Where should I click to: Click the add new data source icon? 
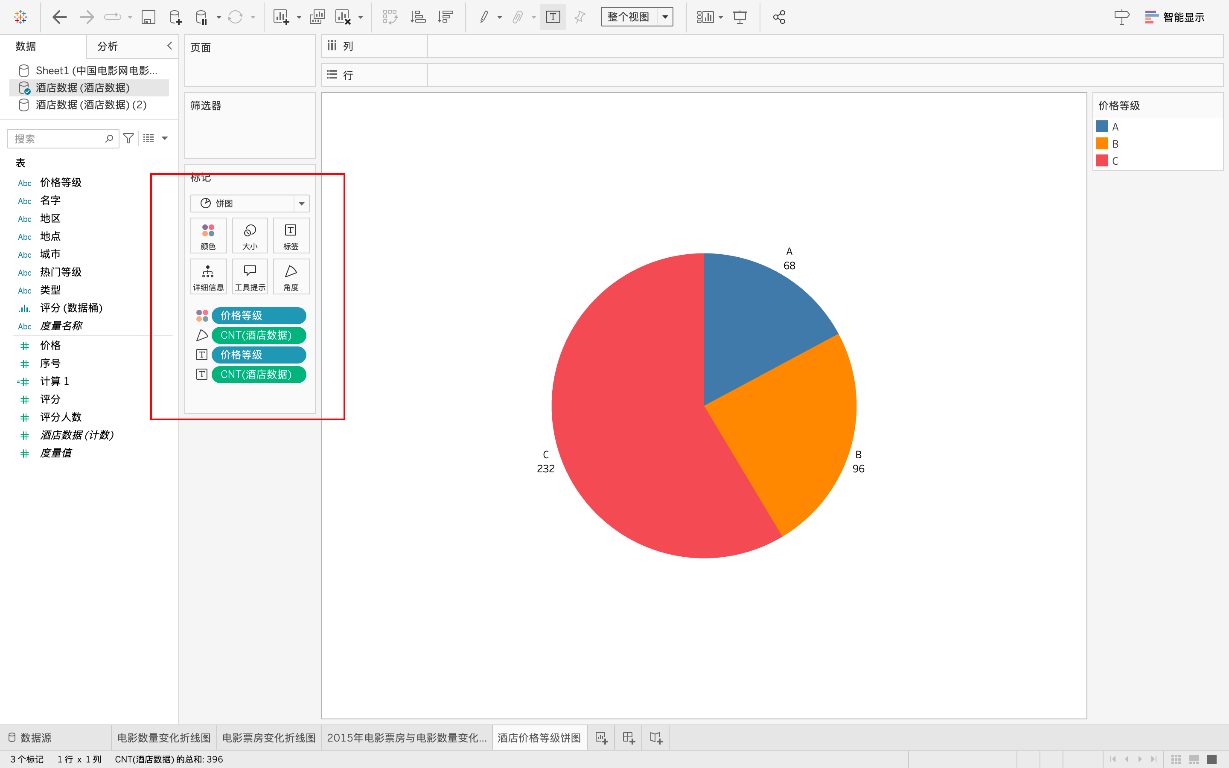pyautogui.click(x=175, y=17)
